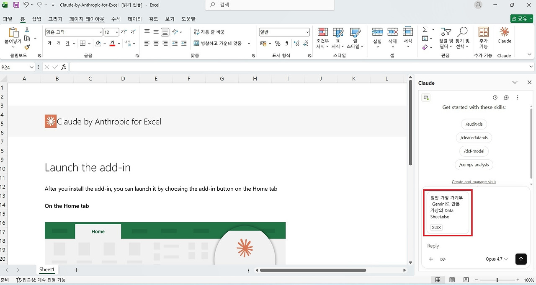Switch to page layout view in status bar
Viewport: 536px width, 285px height.
pyautogui.click(x=452, y=280)
